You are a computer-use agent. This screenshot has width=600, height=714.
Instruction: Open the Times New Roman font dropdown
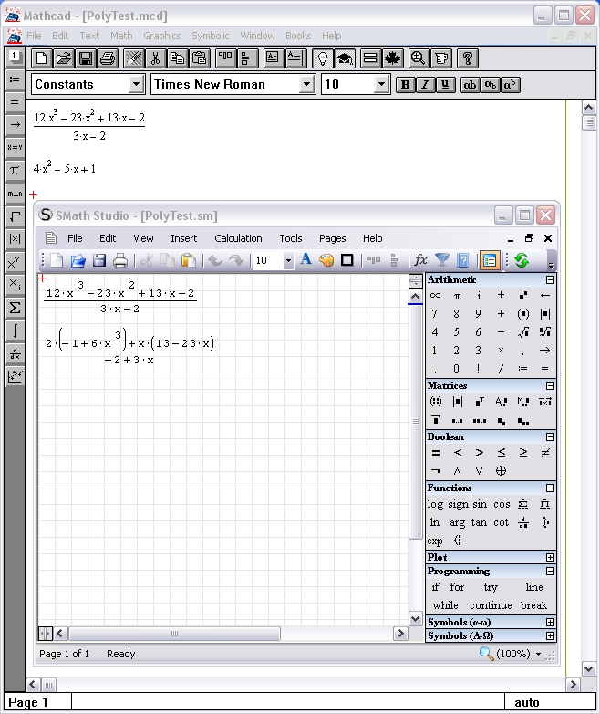[307, 85]
